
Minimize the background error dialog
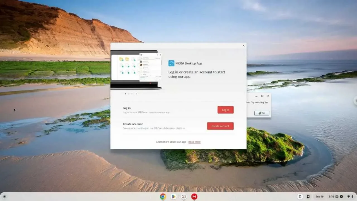(256, 96)
